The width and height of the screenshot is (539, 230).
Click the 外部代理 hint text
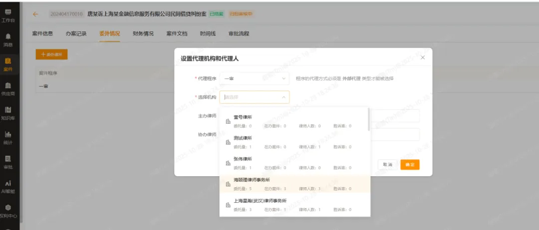click(x=351, y=79)
